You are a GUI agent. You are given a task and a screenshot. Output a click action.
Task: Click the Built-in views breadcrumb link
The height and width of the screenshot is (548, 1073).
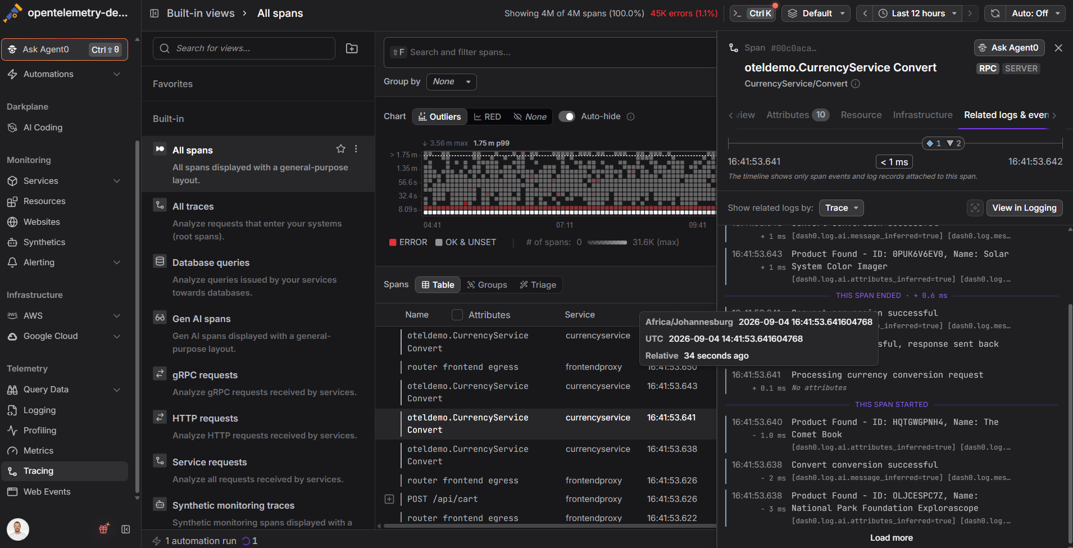point(201,13)
